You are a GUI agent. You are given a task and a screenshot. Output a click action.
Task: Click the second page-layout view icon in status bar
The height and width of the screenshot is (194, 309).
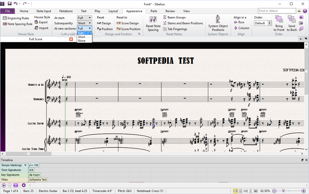point(241,191)
